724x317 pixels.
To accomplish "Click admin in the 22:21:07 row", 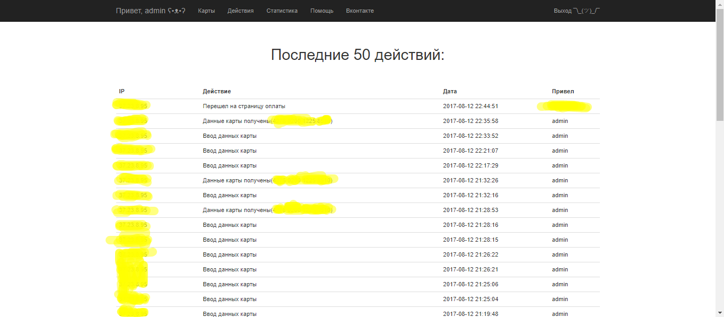I will (560, 151).
